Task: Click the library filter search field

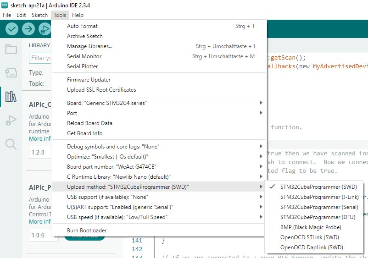Action: tap(40, 58)
